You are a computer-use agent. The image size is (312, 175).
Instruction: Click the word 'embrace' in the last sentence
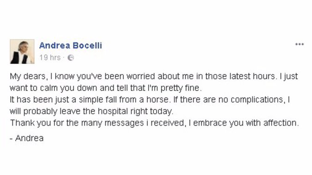210,123
